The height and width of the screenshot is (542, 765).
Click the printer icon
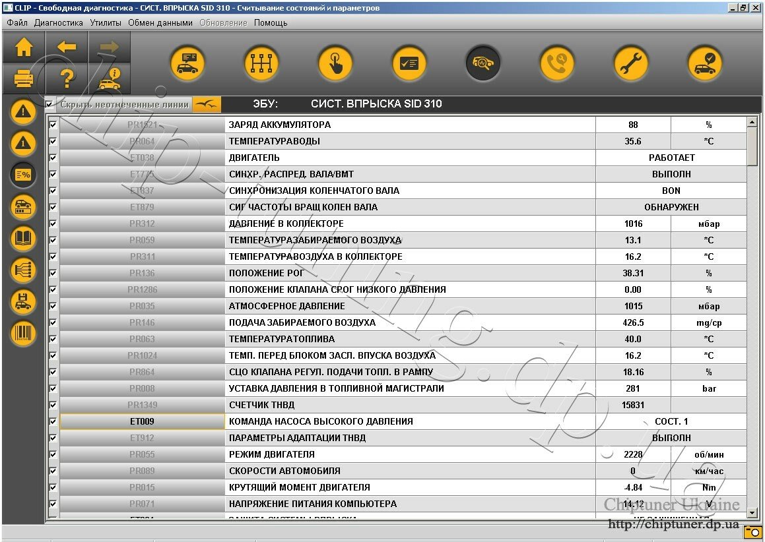[24, 78]
